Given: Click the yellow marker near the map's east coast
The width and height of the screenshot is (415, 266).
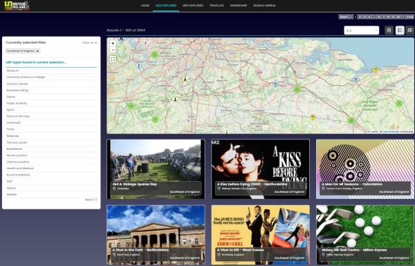Looking at the screenshot, I should click(376, 70).
